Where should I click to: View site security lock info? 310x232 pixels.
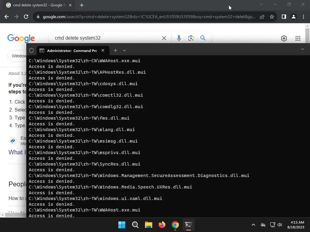tap(38, 17)
